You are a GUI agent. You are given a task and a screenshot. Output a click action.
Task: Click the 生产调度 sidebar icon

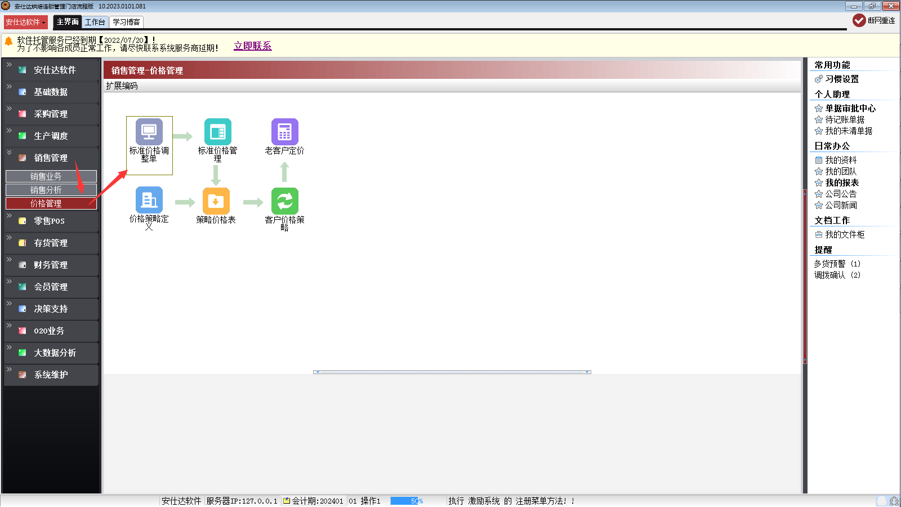pos(23,136)
